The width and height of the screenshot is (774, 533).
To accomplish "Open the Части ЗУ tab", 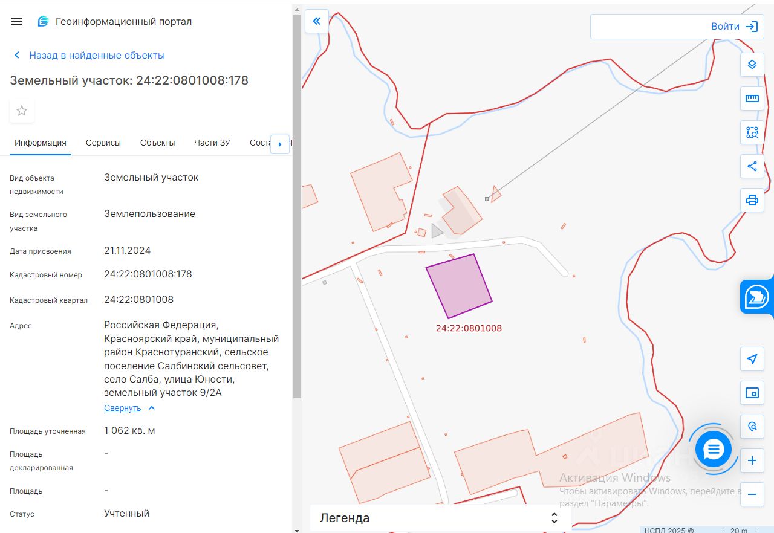I will (212, 143).
